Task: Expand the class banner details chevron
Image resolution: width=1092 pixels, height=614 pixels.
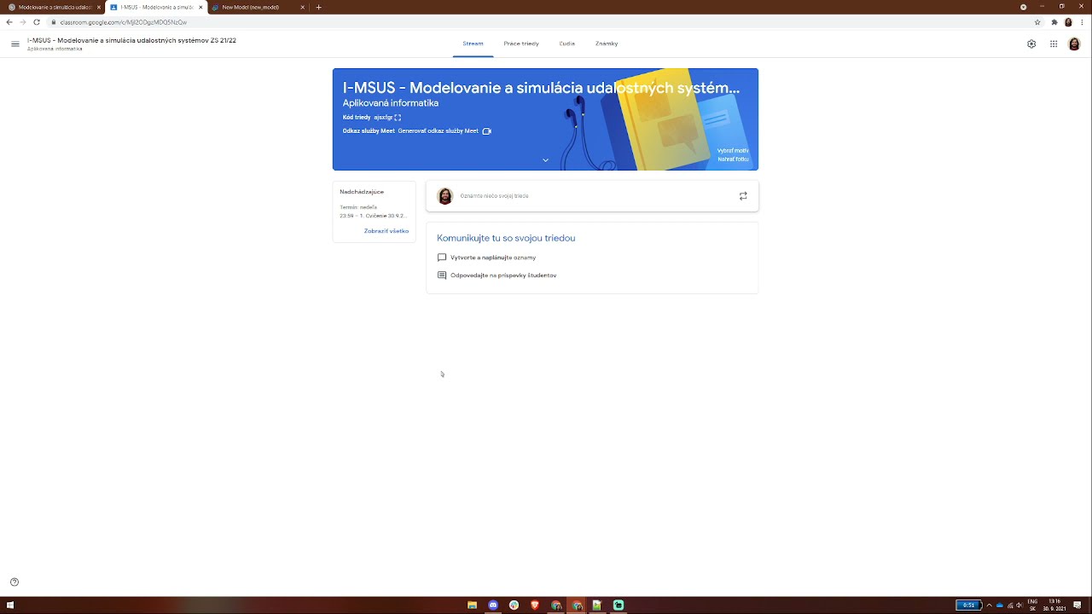Action: point(545,160)
